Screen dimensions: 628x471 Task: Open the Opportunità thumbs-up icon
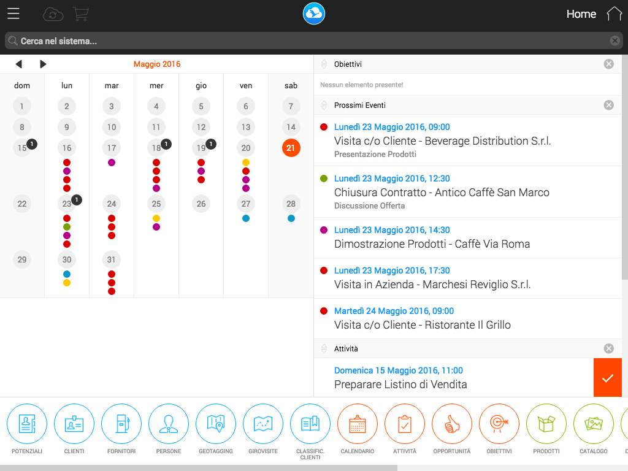(452, 424)
